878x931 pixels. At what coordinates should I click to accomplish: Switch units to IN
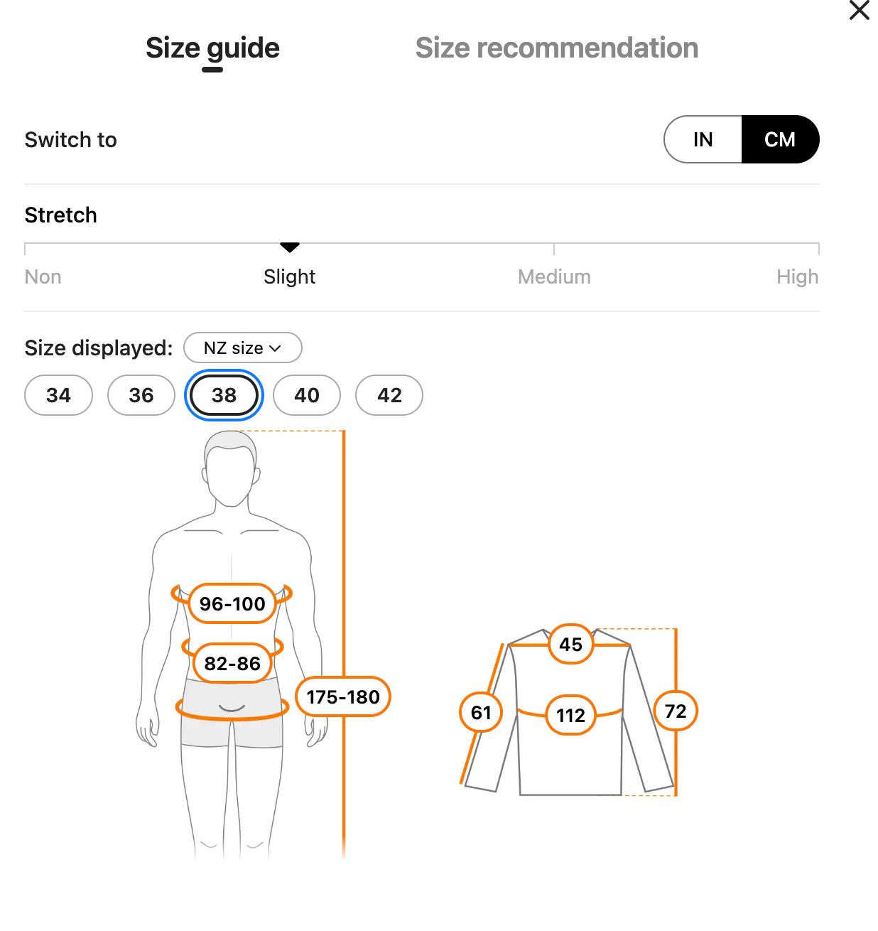pyautogui.click(x=703, y=139)
